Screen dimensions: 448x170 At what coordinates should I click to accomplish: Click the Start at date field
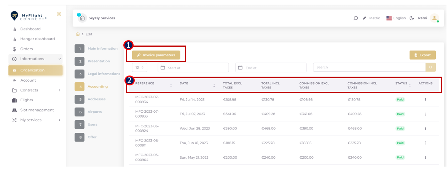coord(193,68)
